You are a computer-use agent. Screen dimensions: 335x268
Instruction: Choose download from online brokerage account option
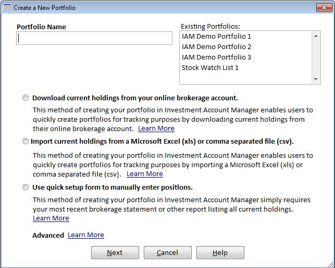26,98
